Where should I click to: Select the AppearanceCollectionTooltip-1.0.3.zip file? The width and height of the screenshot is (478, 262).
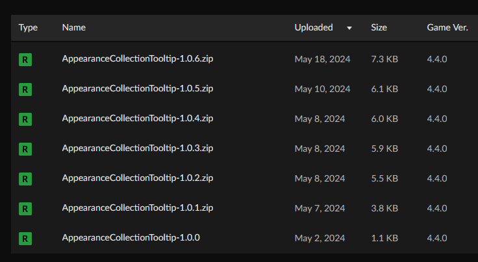click(x=138, y=149)
